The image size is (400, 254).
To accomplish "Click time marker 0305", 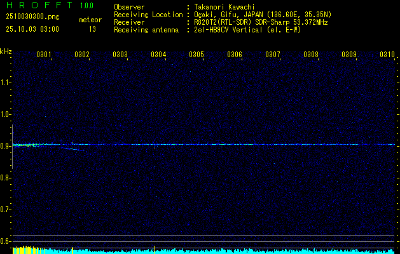I will [x=197, y=54].
